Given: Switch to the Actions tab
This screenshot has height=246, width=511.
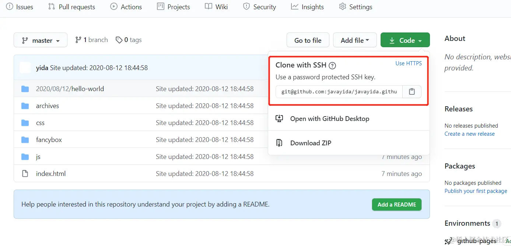Looking at the screenshot, I should point(126,7).
